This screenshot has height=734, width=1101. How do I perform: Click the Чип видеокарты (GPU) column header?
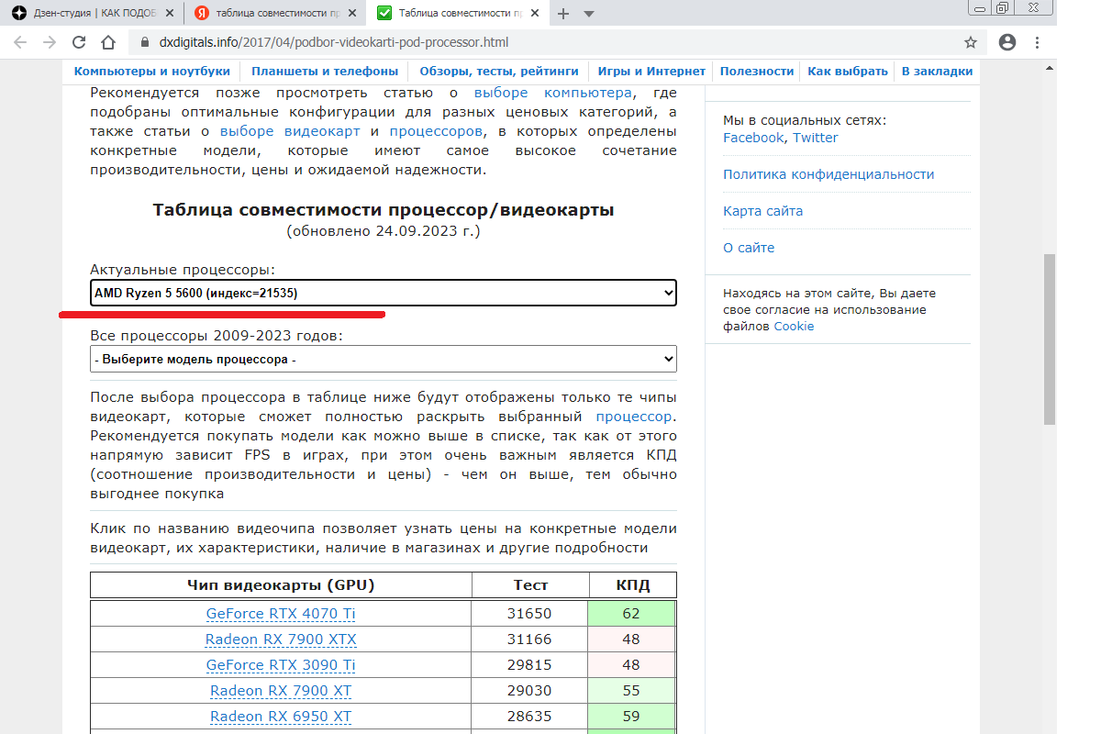(x=281, y=584)
